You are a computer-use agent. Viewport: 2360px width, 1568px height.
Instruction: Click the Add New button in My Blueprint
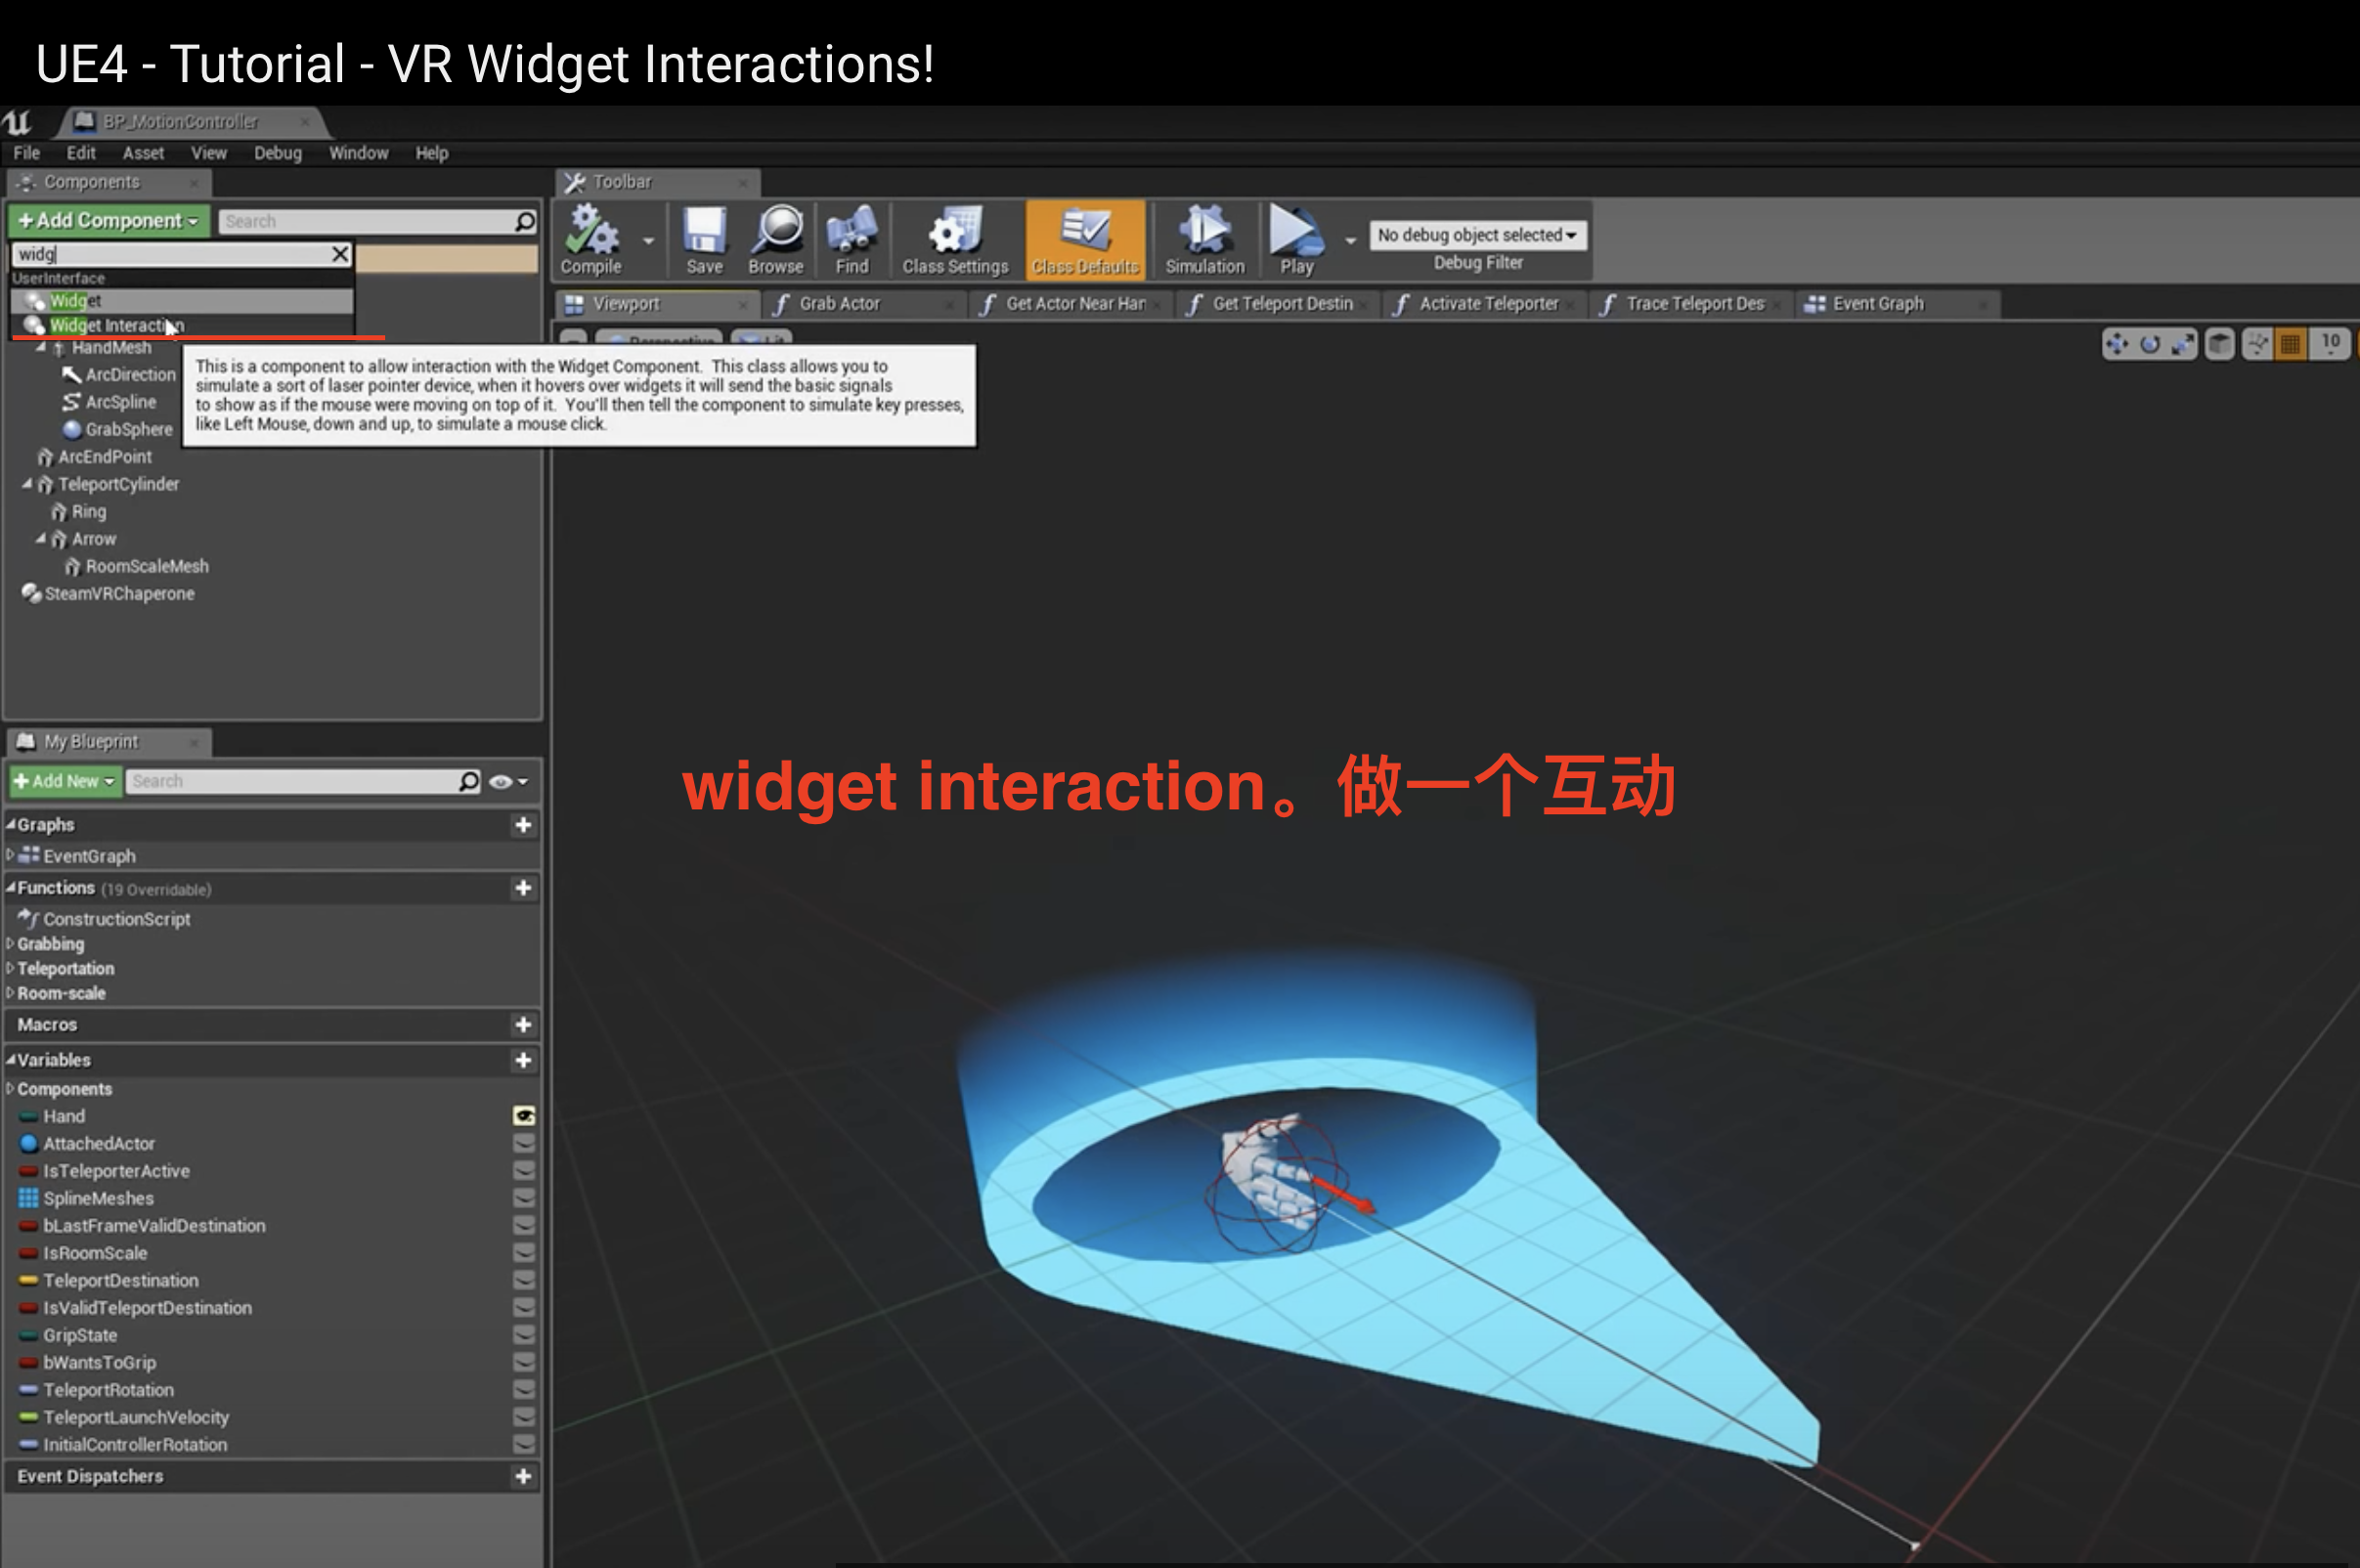pyautogui.click(x=63, y=781)
